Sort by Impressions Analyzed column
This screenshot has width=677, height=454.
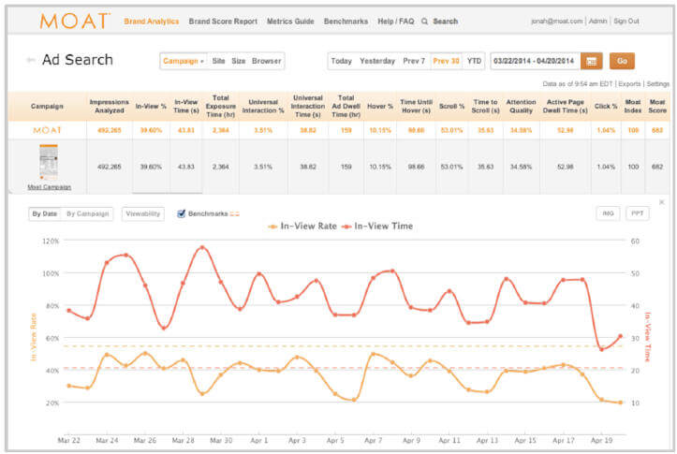click(x=110, y=106)
